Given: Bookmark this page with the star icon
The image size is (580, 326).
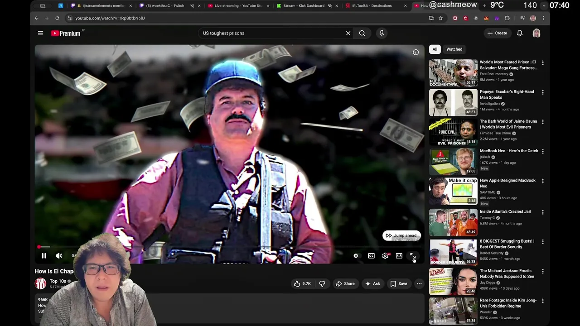Looking at the screenshot, I should [440, 18].
